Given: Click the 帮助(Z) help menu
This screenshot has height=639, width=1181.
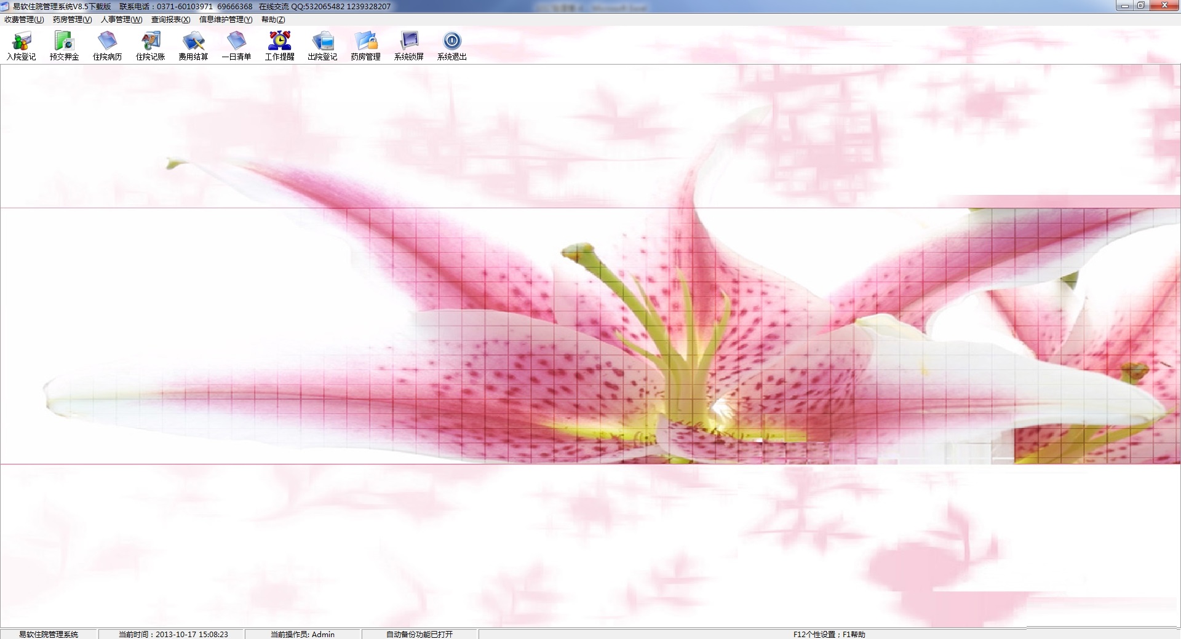Looking at the screenshot, I should pyautogui.click(x=272, y=20).
